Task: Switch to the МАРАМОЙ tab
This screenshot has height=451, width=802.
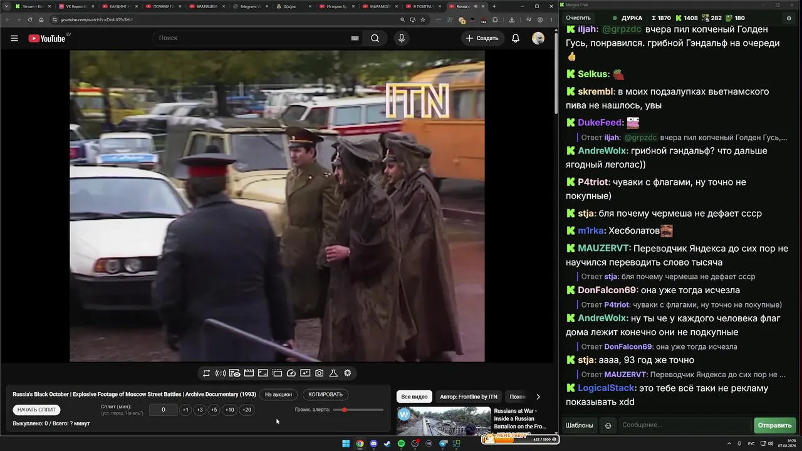Action: (x=380, y=6)
